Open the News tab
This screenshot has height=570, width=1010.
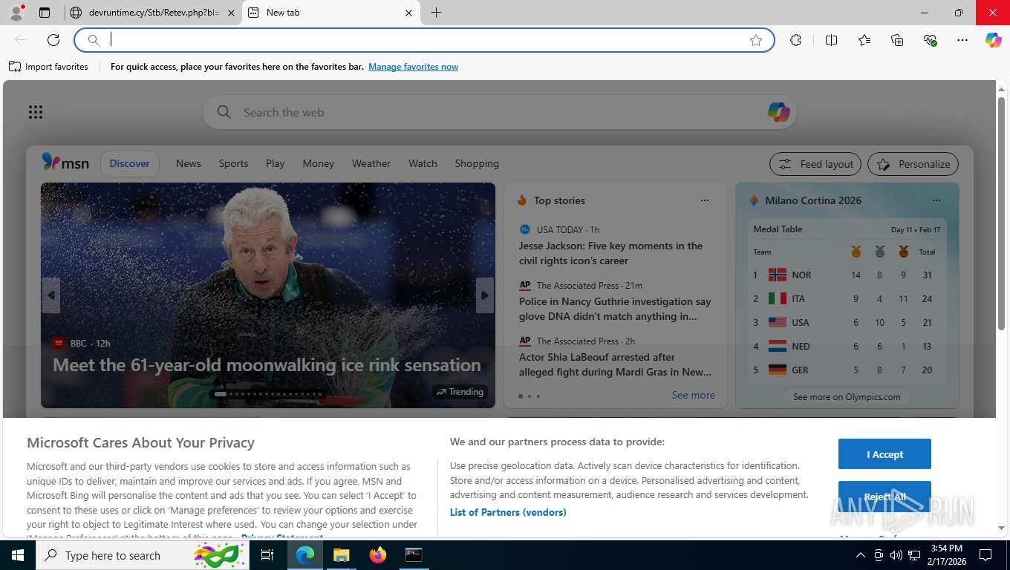tap(189, 163)
